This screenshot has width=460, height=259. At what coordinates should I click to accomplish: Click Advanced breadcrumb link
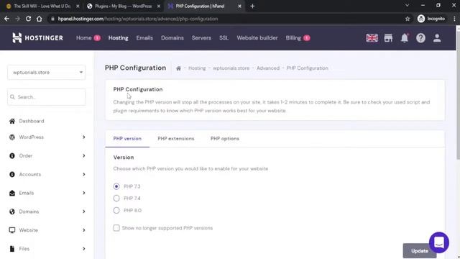click(x=268, y=68)
